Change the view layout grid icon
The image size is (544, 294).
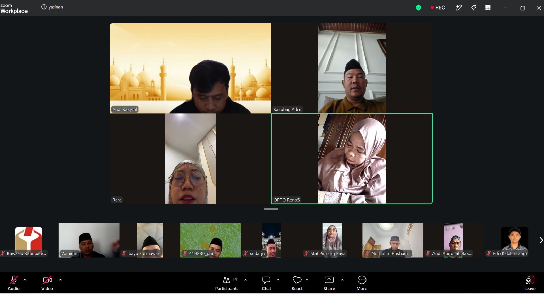(488, 7)
